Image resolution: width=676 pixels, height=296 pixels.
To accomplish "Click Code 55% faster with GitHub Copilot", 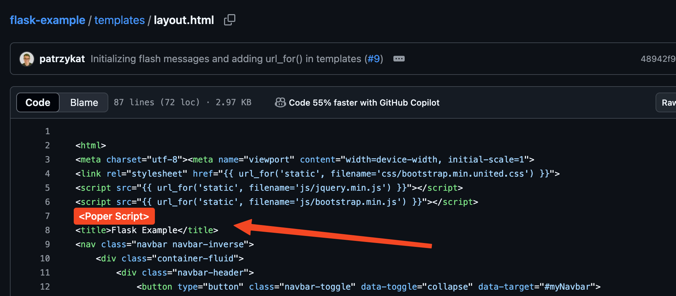I will tap(364, 102).
